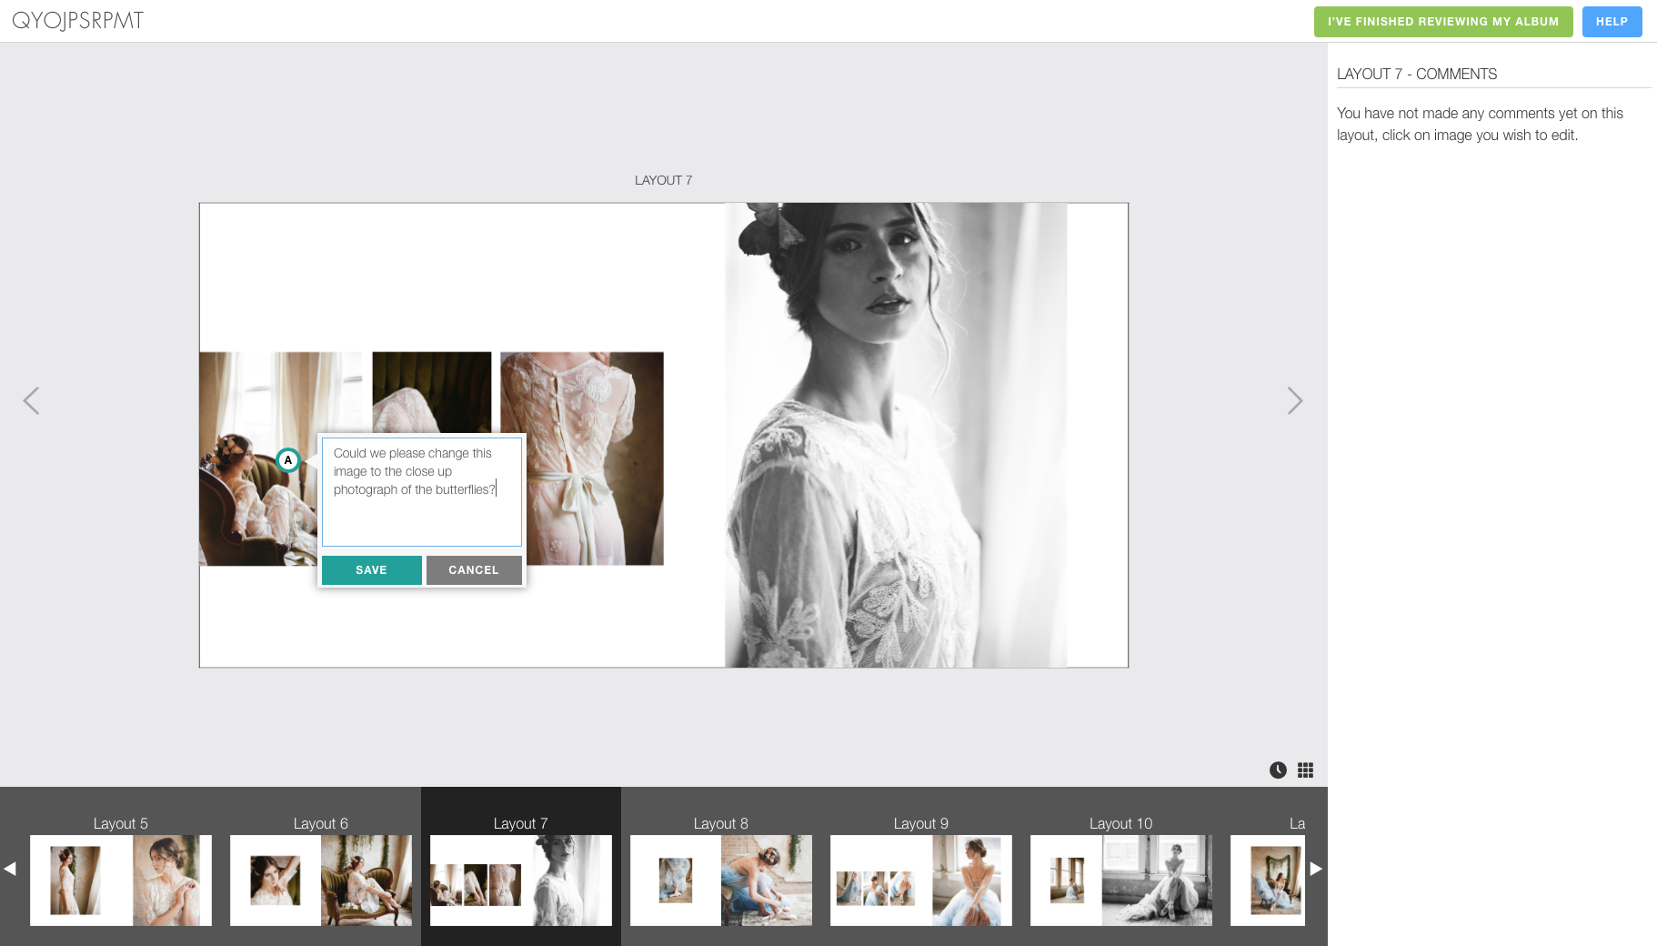
Task: Select Layout 10 thumbnail
Action: (x=1121, y=880)
